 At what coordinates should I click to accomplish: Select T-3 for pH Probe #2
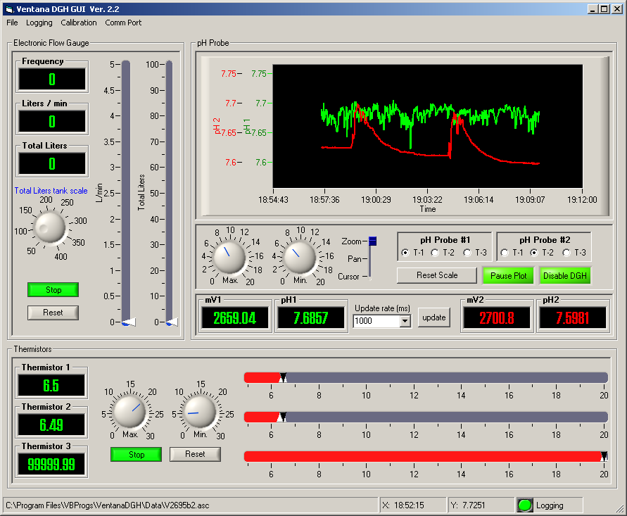(566, 253)
